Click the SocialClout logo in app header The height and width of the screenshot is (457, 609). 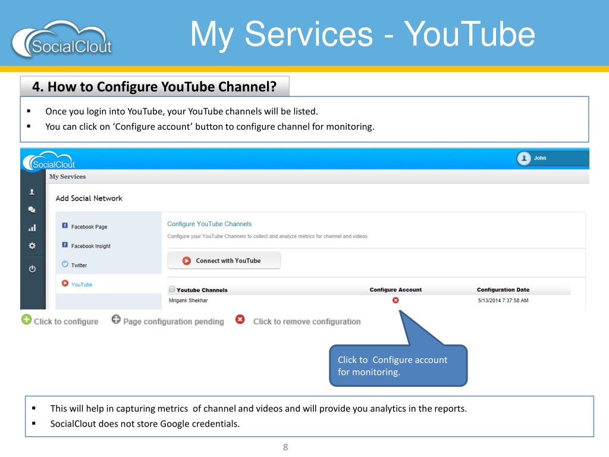pyautogui.click(x=49, y=161)
